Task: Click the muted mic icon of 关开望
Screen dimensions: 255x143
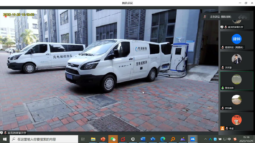Action: (223, 68)
